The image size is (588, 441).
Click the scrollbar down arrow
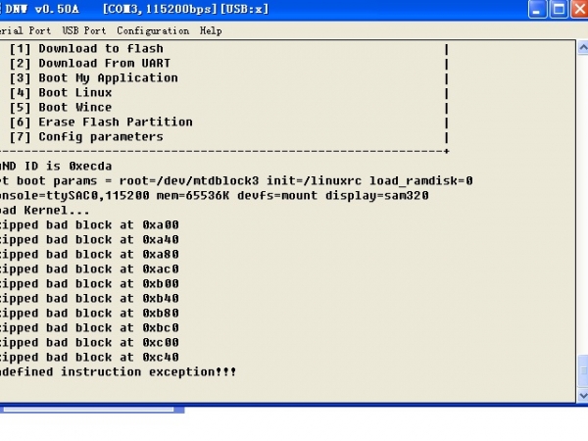pos(582,394)
